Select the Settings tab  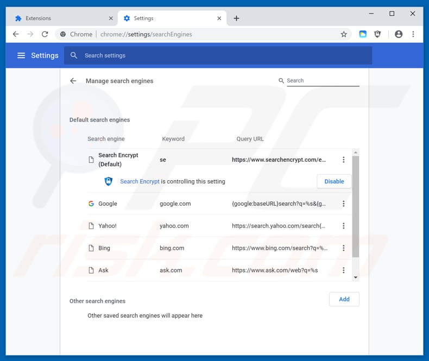click(172, 18)
